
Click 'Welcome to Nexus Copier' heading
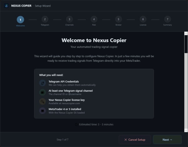94,40
